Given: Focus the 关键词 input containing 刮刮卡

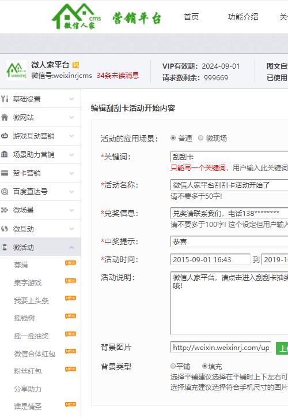Looking at the screenshot, I should [x=229, y=157].
